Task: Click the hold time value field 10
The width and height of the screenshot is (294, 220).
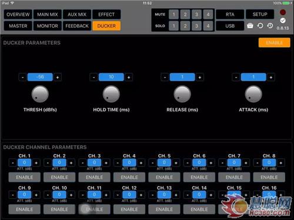Action: click(x=111, y=77)
